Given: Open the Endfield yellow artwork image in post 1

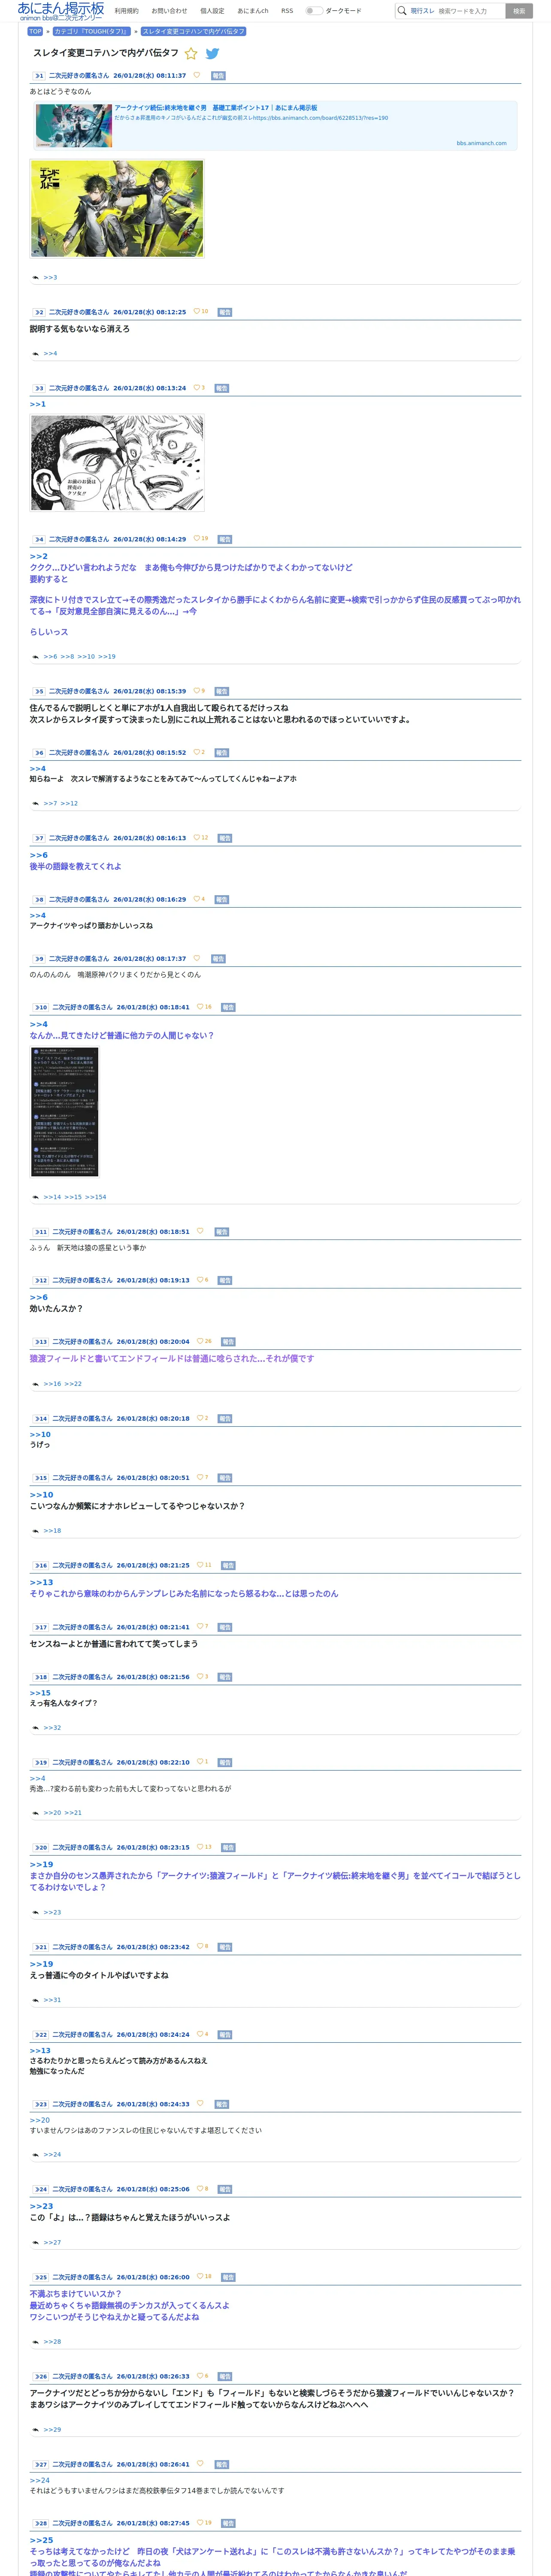Looking at the screenshot, I should 117,209.
